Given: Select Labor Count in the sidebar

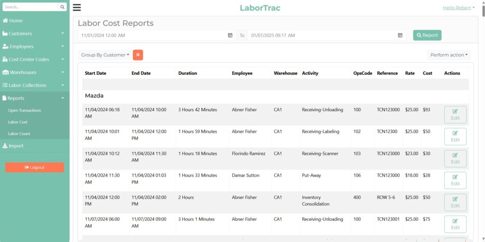Looking at the screenshot, I should (19, 134).
